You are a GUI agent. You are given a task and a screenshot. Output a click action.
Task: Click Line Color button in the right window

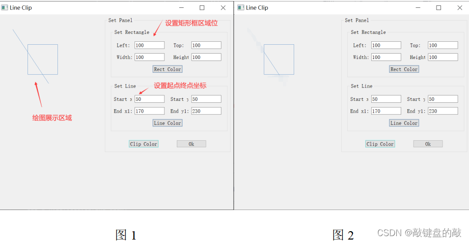404,123
